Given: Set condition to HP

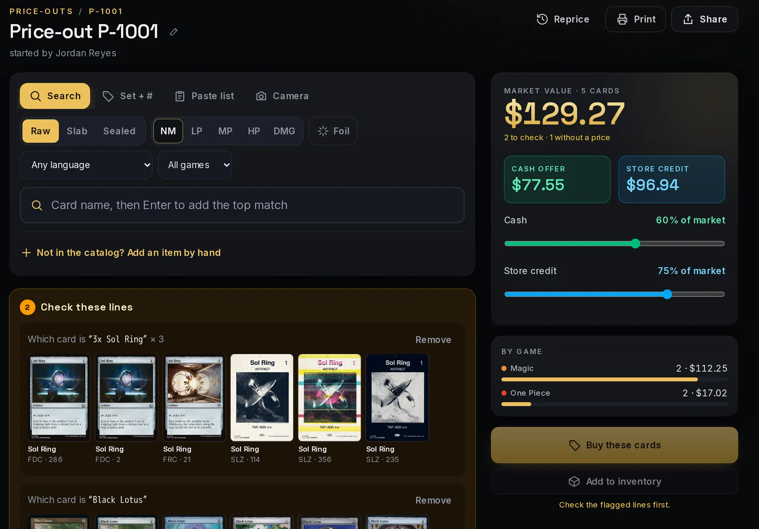Looking at the screenshot, I should tap(254, 131).
